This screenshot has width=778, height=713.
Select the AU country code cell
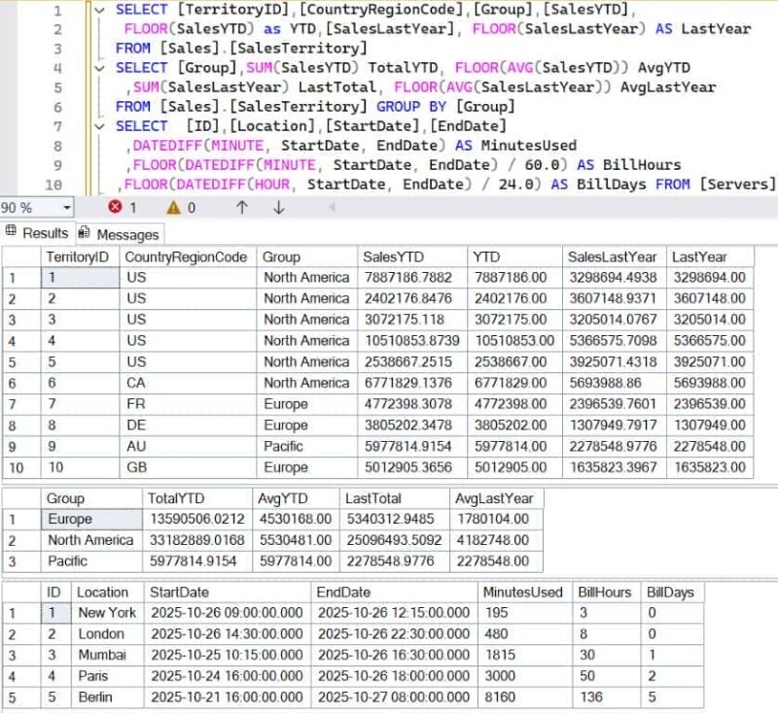tap(188, 447)
